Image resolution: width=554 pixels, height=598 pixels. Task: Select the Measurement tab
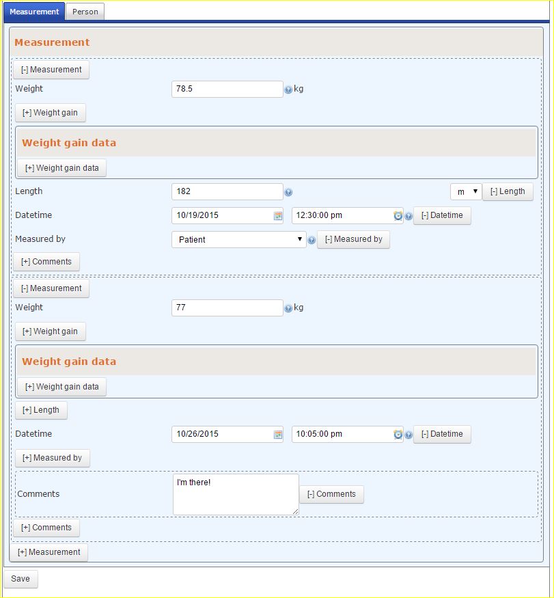click(34, 12)
